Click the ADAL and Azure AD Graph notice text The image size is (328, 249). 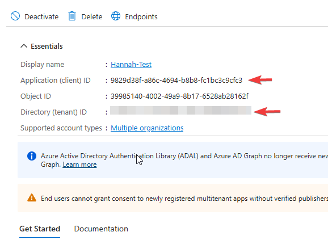(x=184, y=160)
